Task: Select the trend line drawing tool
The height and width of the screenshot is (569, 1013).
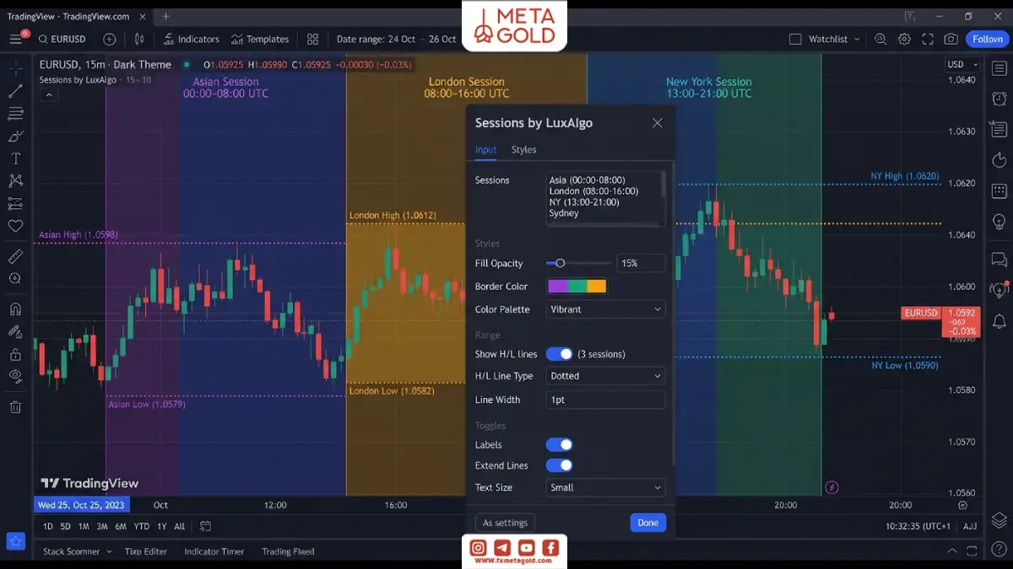Action: coord(15,91)
